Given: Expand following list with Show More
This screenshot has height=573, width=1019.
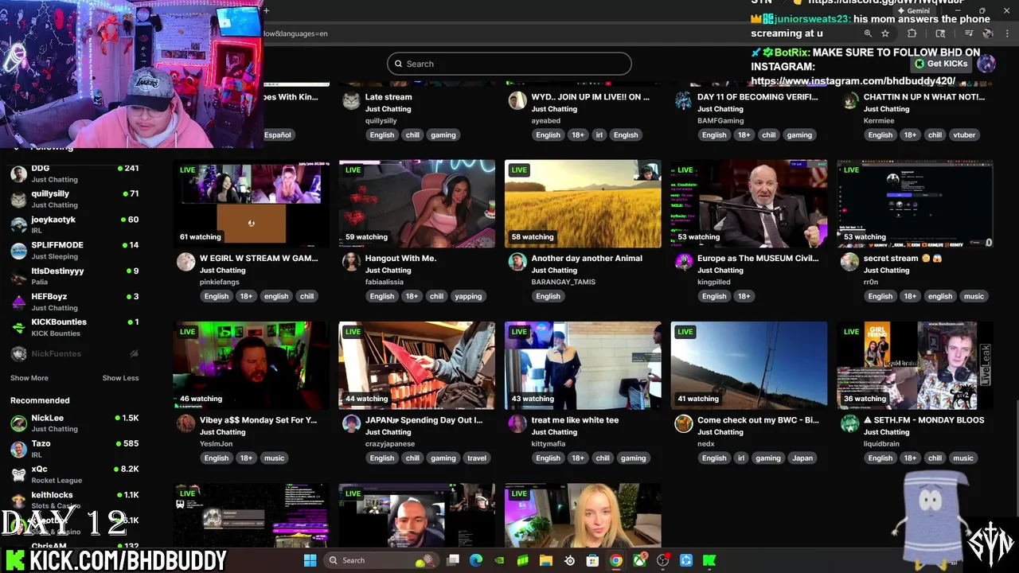Looking at the screenshot, I should tap(29, 378).
